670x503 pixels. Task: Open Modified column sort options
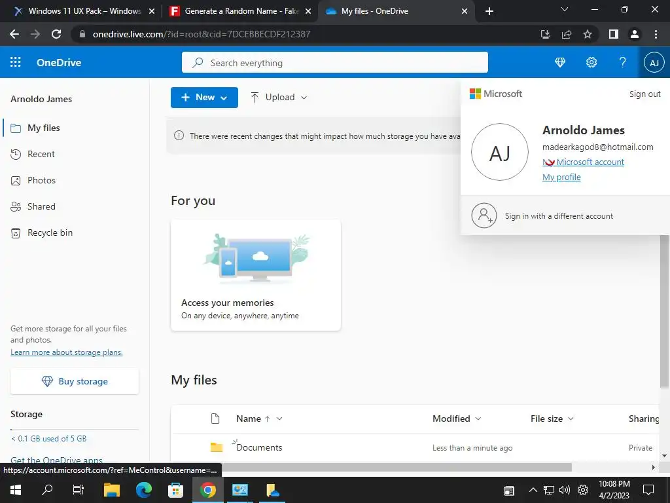pos(478,419)
